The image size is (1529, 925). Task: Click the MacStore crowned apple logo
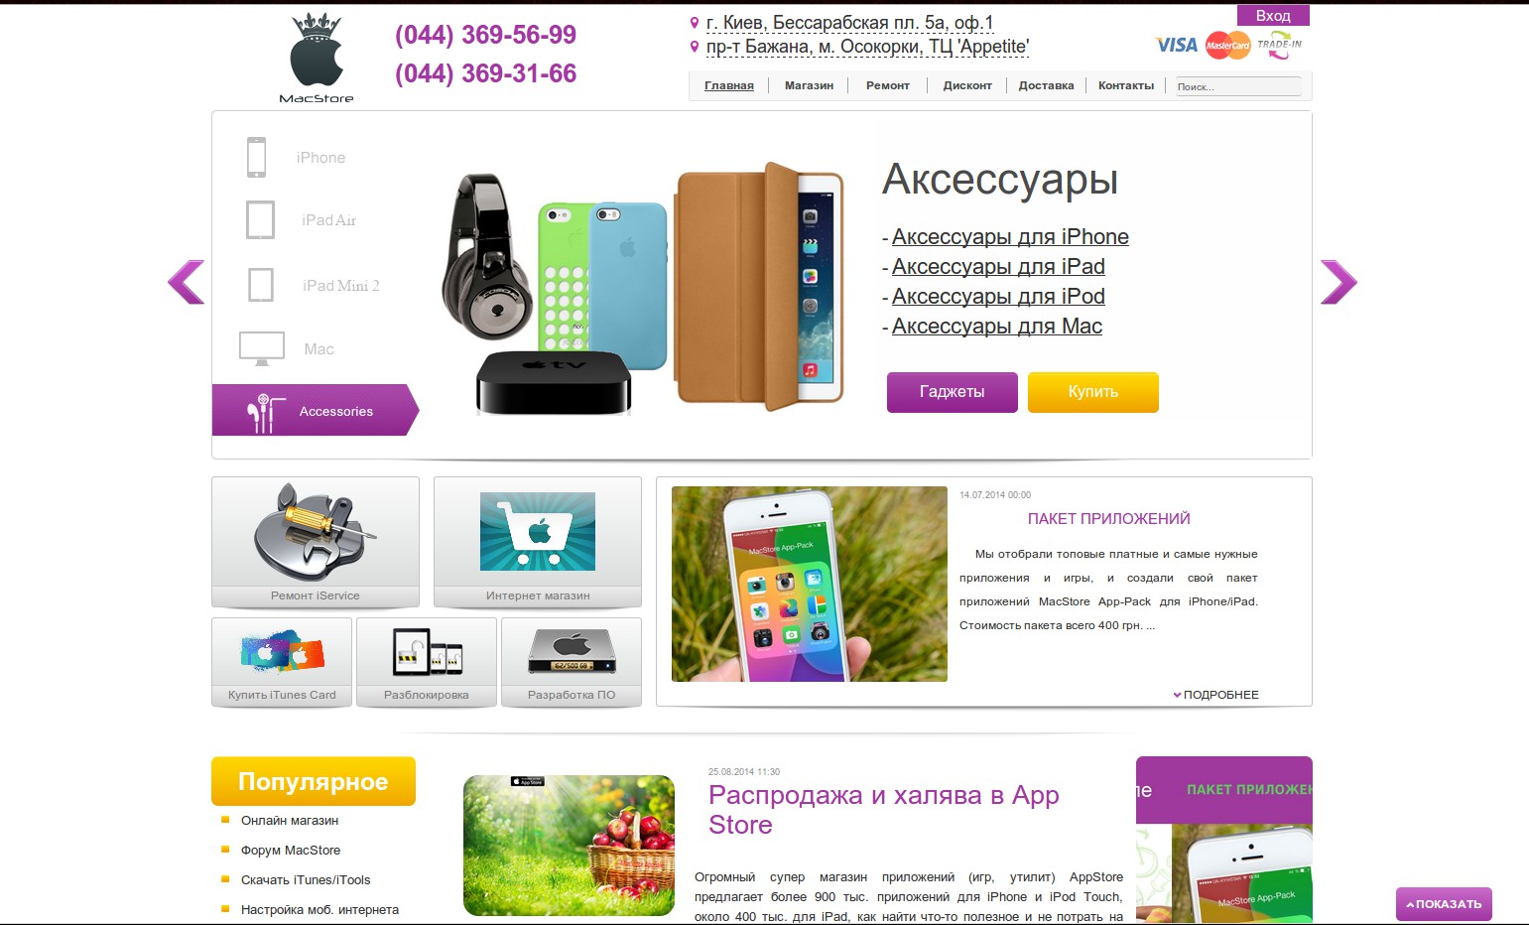pos(317,58)
